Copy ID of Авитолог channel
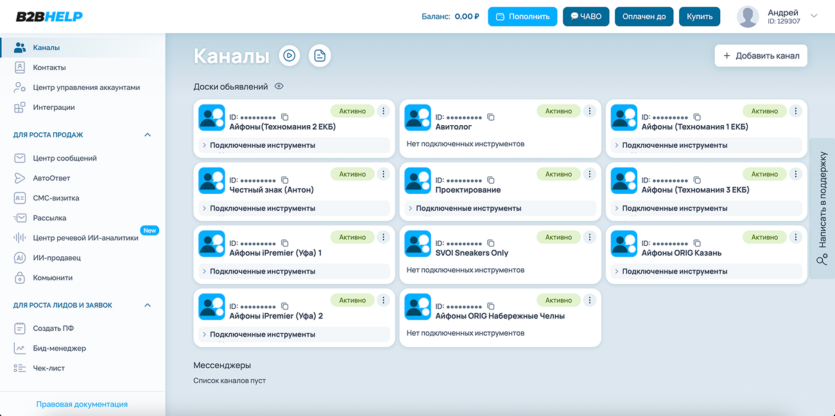The height and width of the screenshot is (416, 835). click(491, 117)
